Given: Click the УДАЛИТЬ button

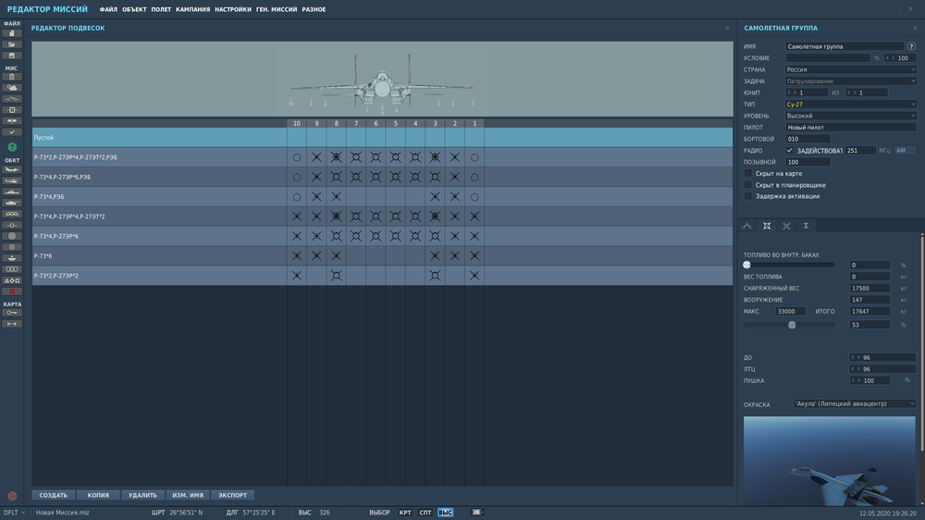Looking at the screenshot, I should [142, 495].
